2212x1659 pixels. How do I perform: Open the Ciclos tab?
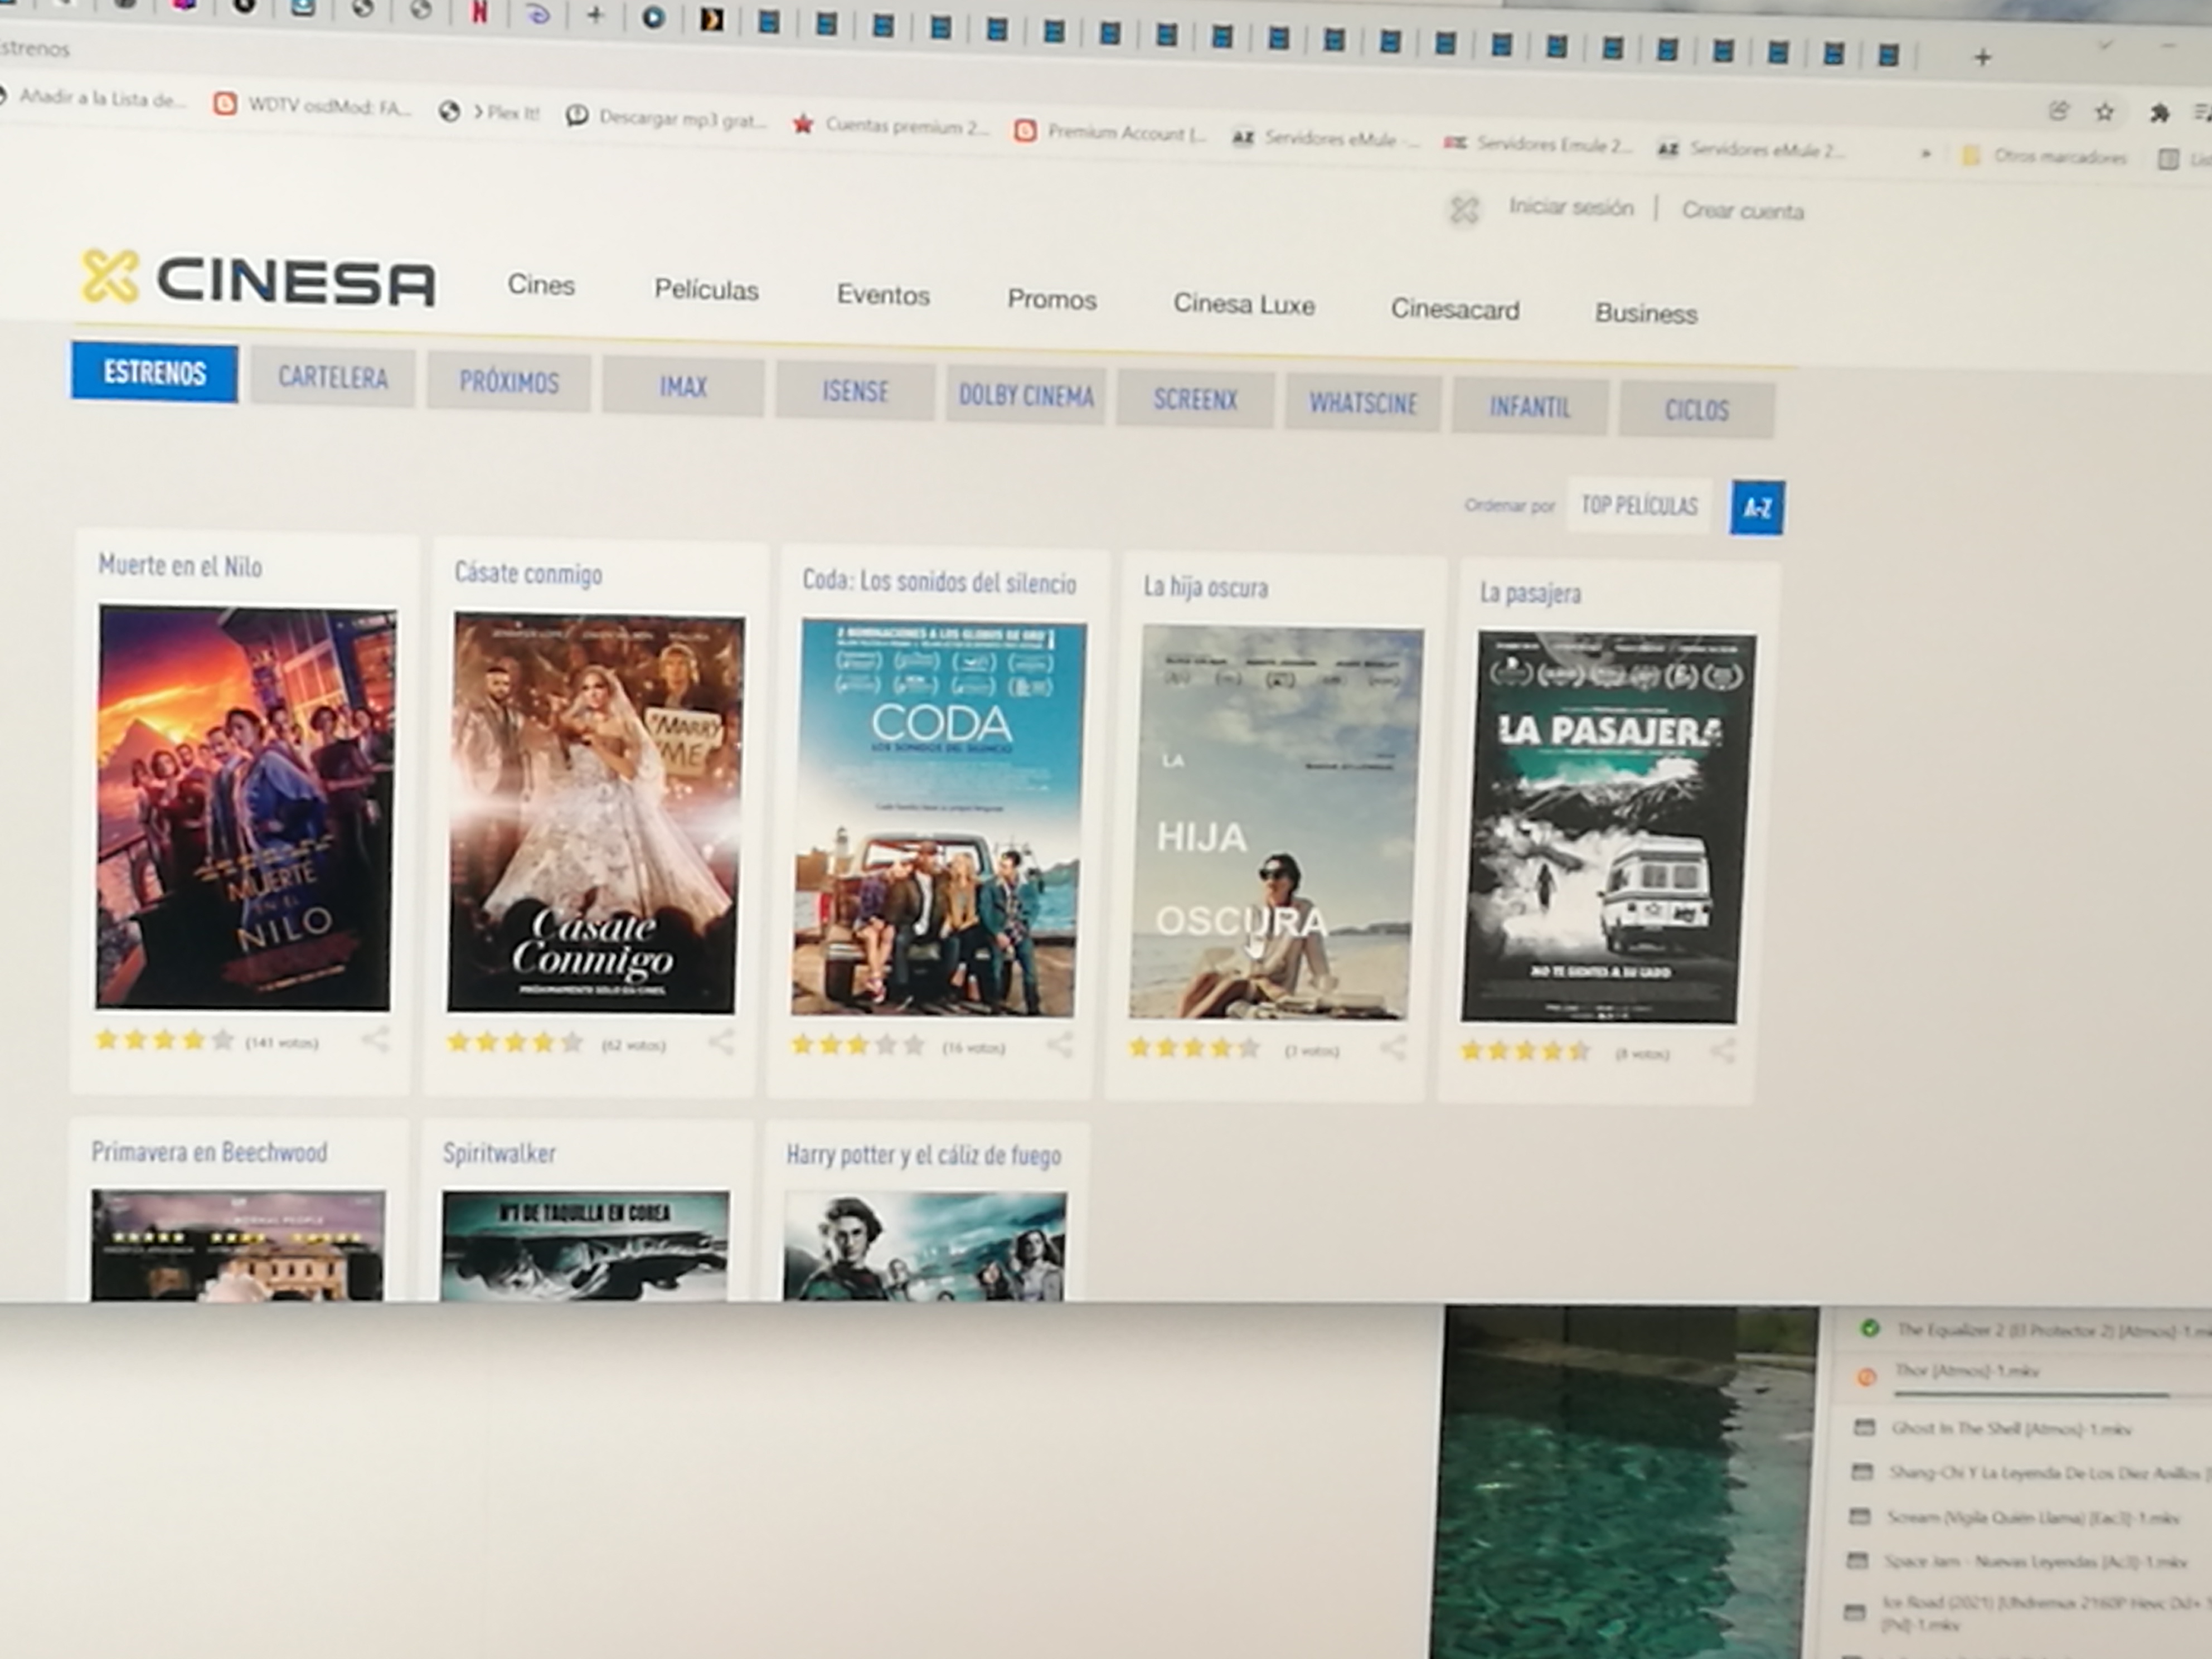[x=1696, y=410]
